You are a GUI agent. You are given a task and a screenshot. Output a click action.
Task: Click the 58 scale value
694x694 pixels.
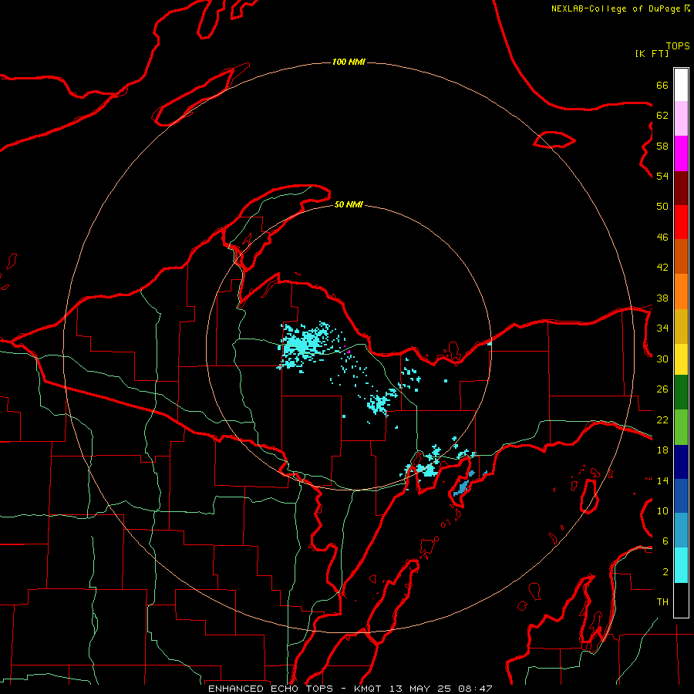(662, 146)
